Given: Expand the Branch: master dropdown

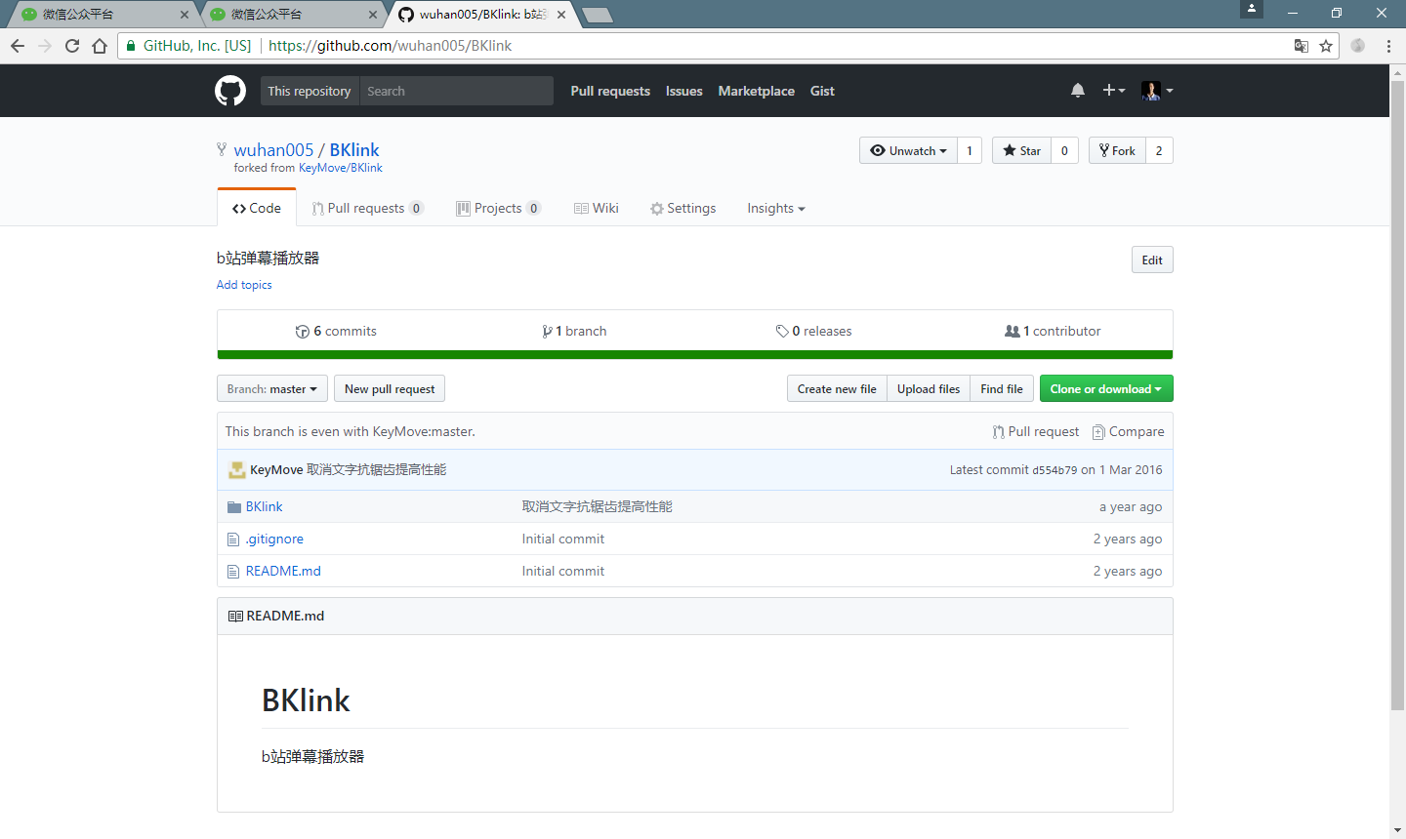Looking at the screenshot, I should [271, 388].
